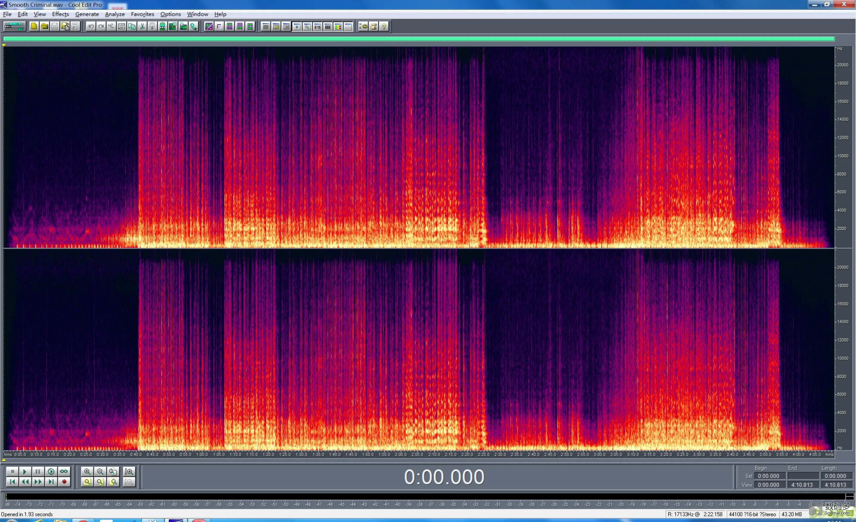Fast forward with the double right arrows
This screenshot has width=856, height=522.
tap(38, 482)
